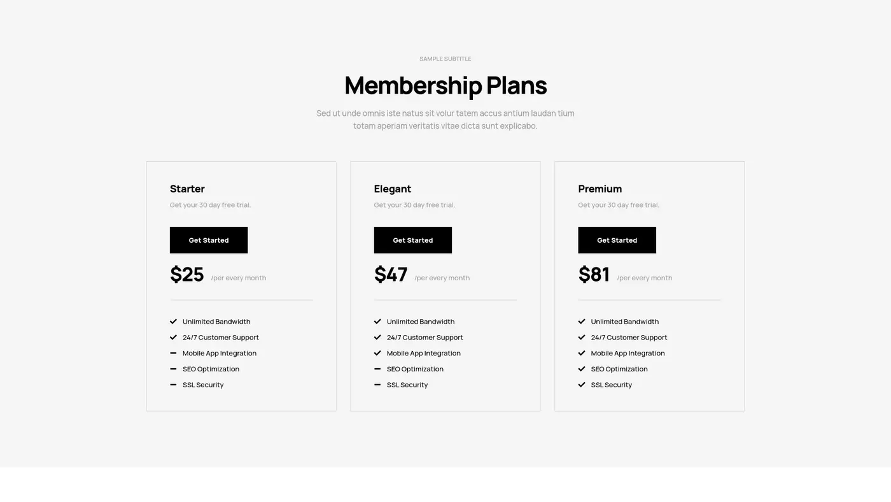Click the checkmark next to Mobile App Integration in Premium
The image size is (891, 502).
click(x=581, y=353)
